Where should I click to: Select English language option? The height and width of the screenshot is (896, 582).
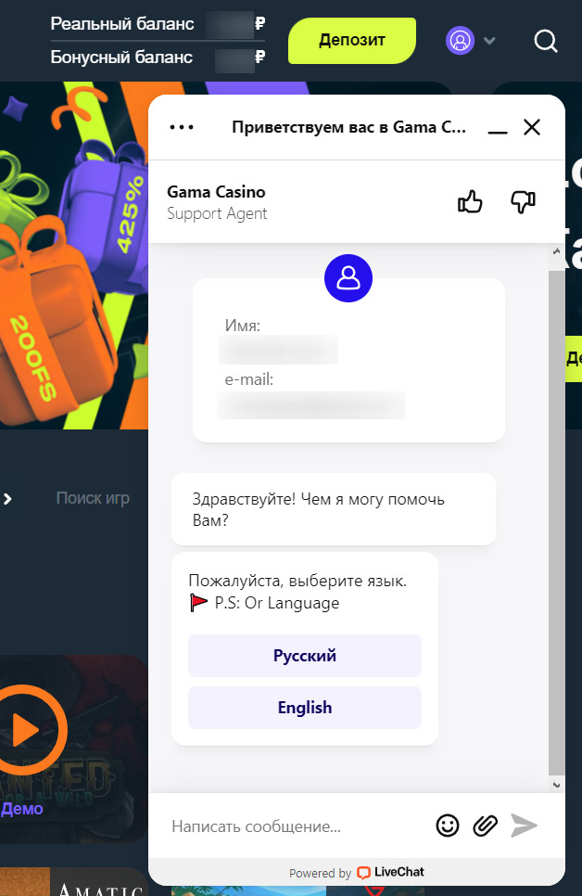[305, 708]
